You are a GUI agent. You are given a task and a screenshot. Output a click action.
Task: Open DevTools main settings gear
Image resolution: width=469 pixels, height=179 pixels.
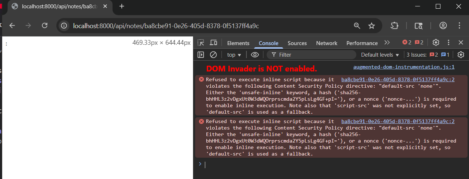pos(436,43)
